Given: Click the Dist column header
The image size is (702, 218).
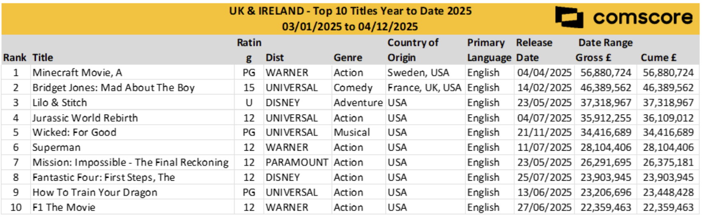Looking at the screenshot, I should pos(275,57).
